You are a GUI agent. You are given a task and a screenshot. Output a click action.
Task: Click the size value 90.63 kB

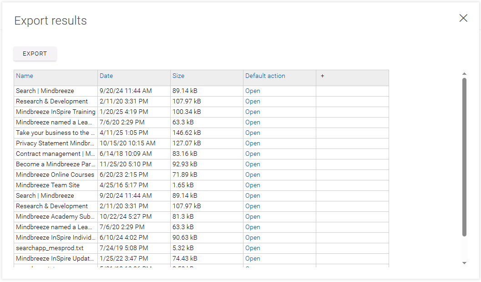(x=185, y=237)
